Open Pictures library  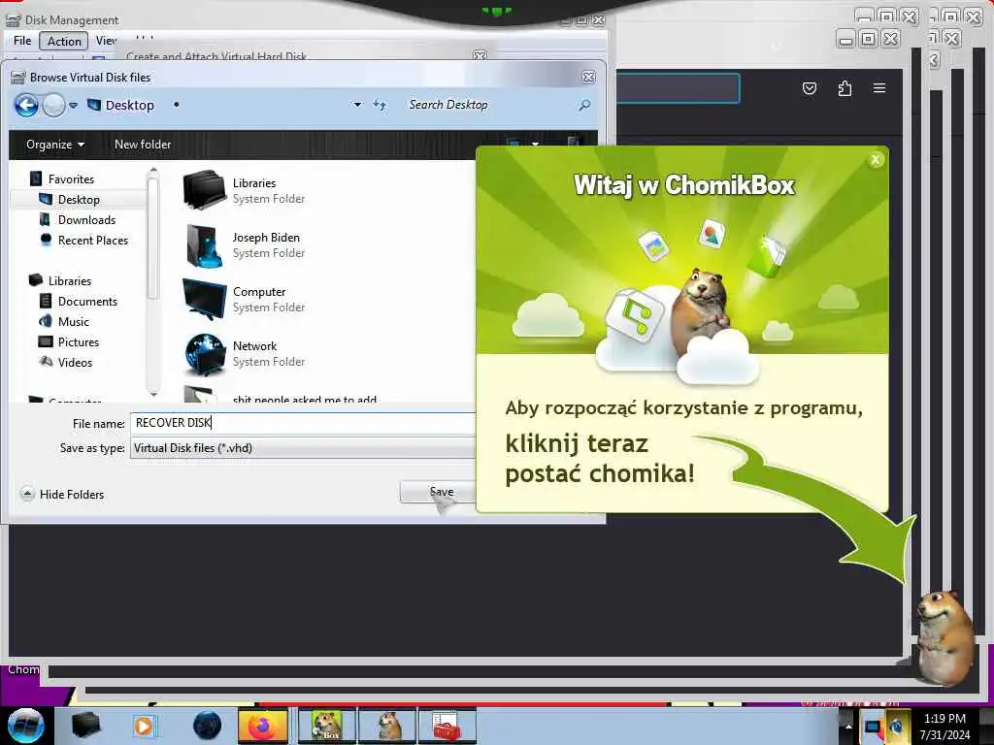79,342
